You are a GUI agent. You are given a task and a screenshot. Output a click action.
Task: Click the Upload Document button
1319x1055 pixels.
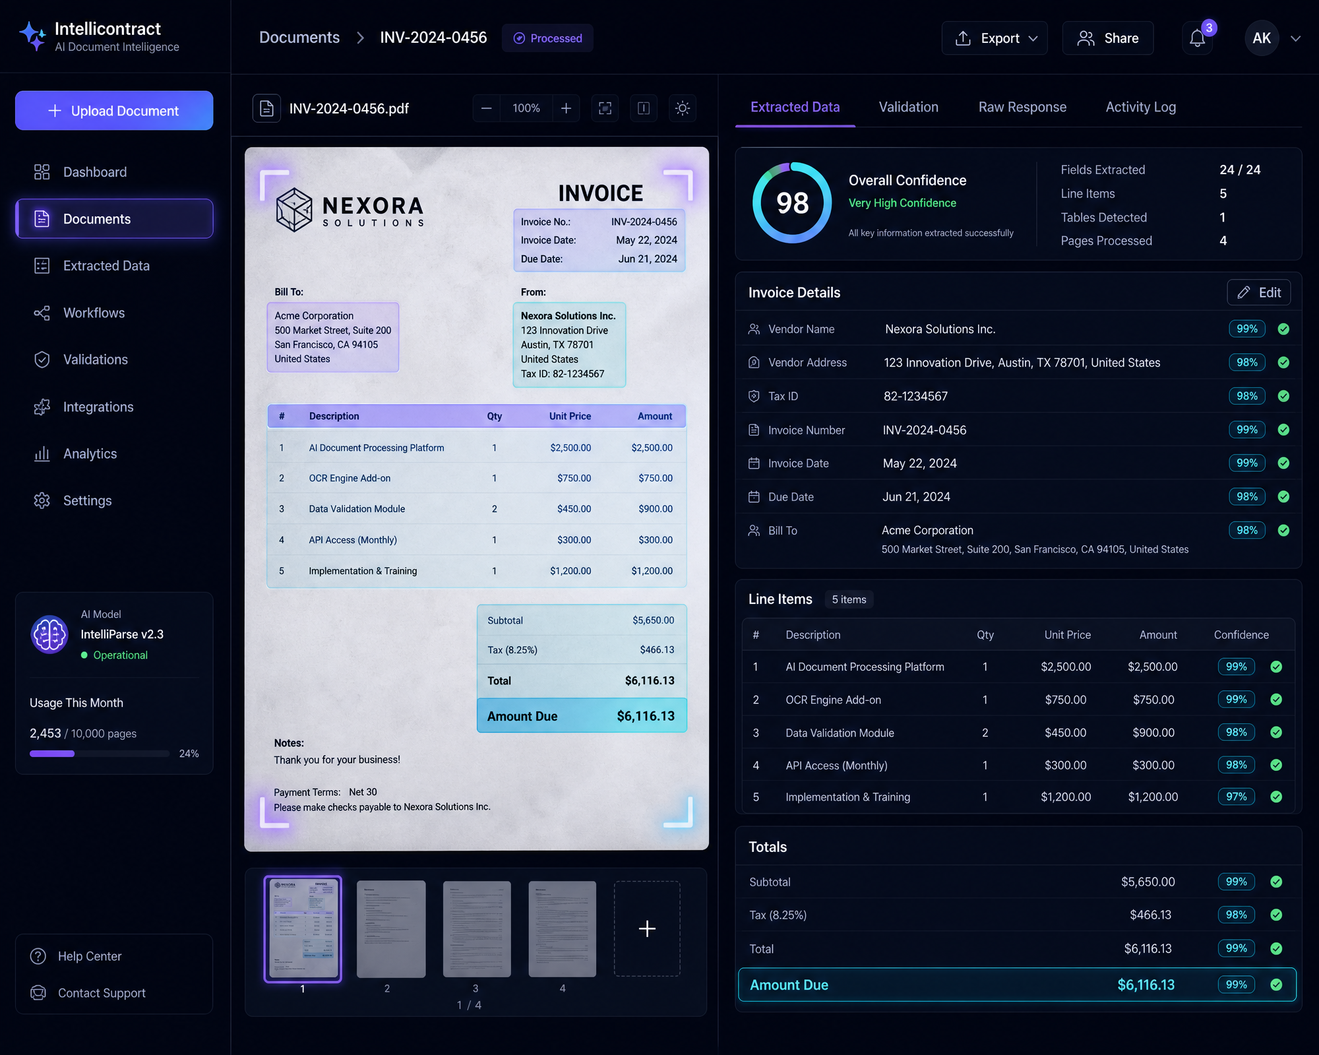click(114, 111)
